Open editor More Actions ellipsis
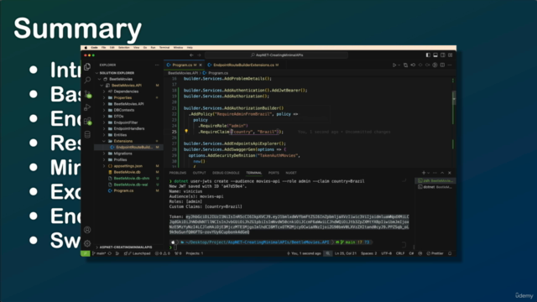The image size is (537, 302). click(450, 65)
